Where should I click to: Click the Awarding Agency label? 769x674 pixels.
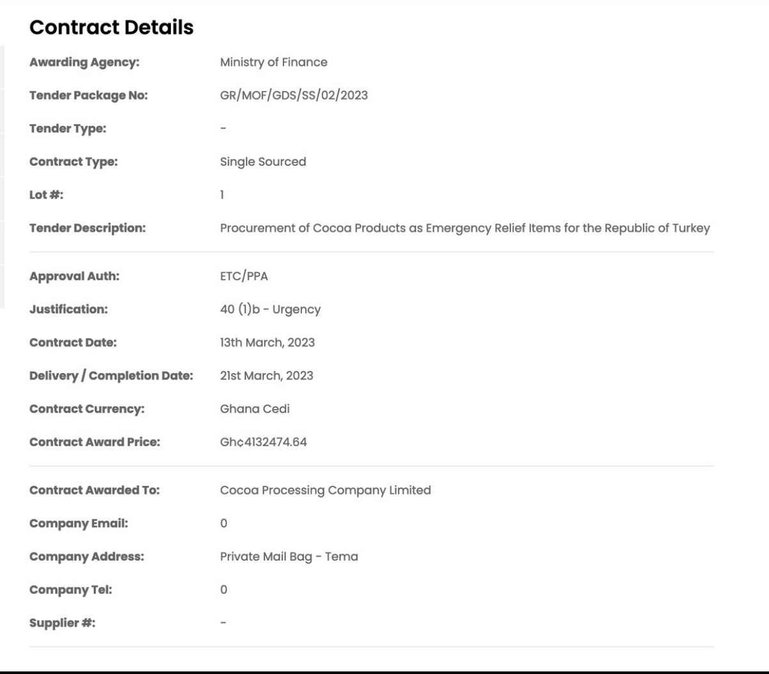coord(84,63)
